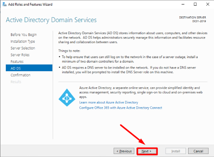Open Configure Office 365 with Azure AD Connect link
This screenshot has width=214, height=157.
pos(121,108)
